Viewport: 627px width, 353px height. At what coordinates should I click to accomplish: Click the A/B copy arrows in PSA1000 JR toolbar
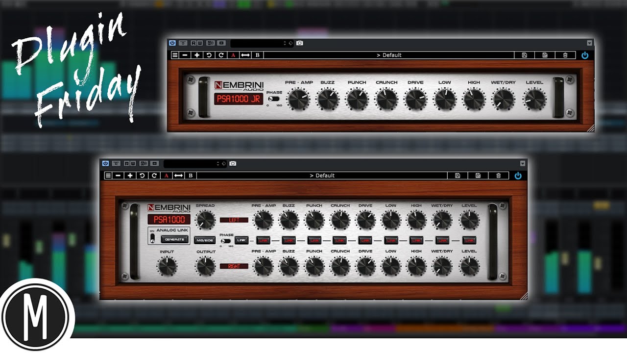coord(245,55)
